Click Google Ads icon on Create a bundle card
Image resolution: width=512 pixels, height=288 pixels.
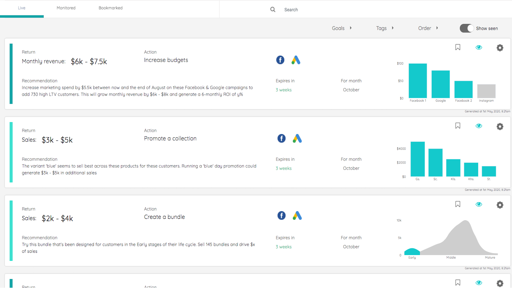(297, 215)
